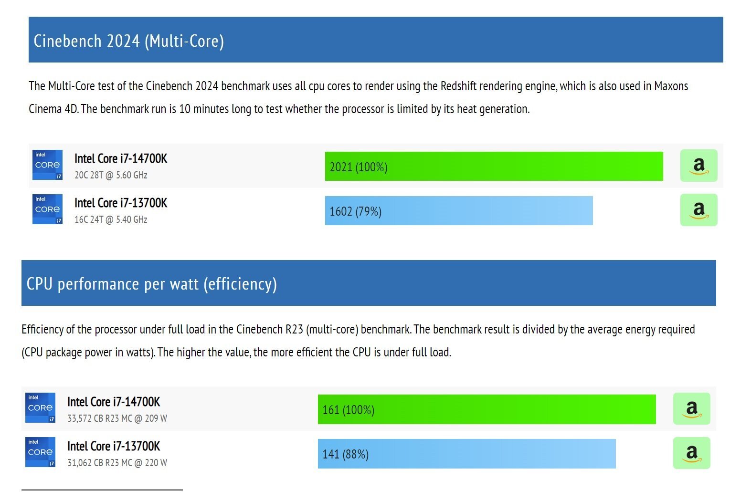This screenshot has width=751, height=500.
Task: Click green 2021 (100%) score bar
Action: pyautogui.click(x=494, y=167)
